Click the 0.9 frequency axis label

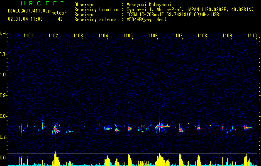click(x=4, y=95)
